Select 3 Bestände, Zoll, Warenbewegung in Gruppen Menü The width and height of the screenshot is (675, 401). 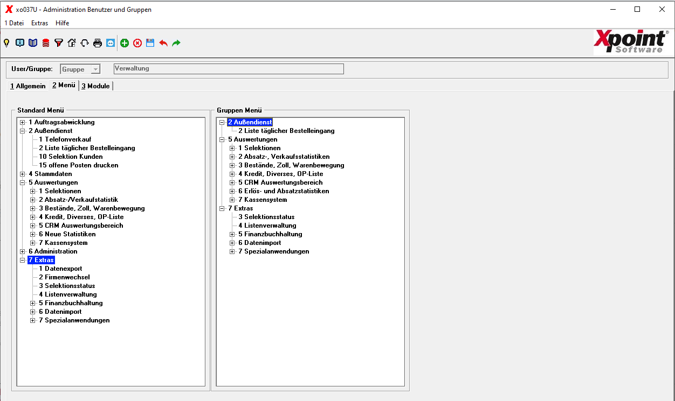point(291,165)
